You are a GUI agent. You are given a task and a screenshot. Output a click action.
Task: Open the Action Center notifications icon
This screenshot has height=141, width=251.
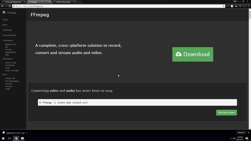[x=247, y=138]
